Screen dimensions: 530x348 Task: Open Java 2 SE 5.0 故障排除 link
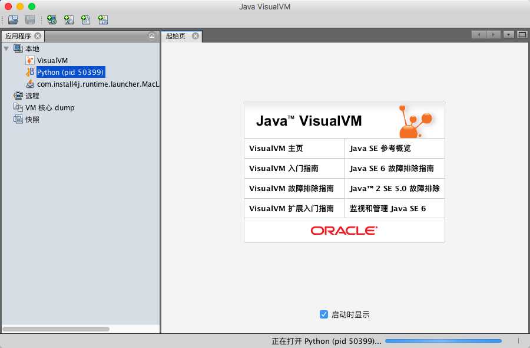(395, 188)
